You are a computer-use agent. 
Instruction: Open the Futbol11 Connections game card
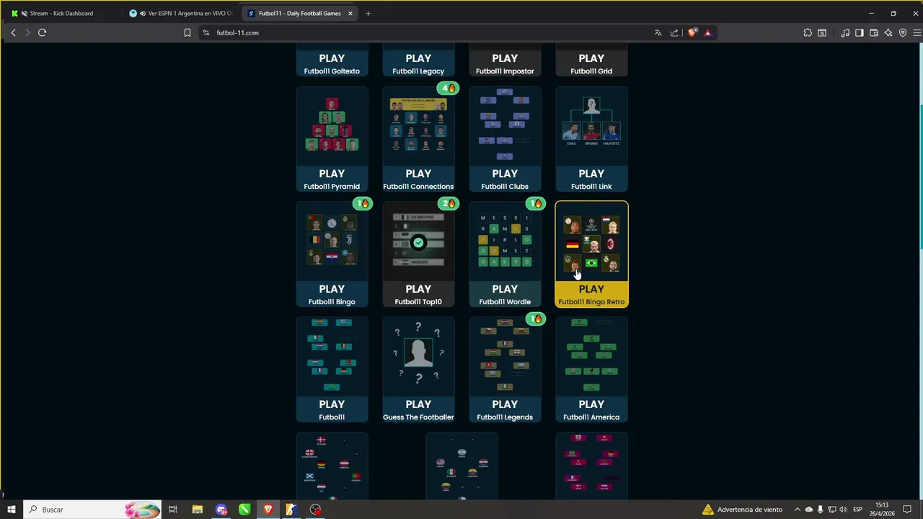coord(418,139)
